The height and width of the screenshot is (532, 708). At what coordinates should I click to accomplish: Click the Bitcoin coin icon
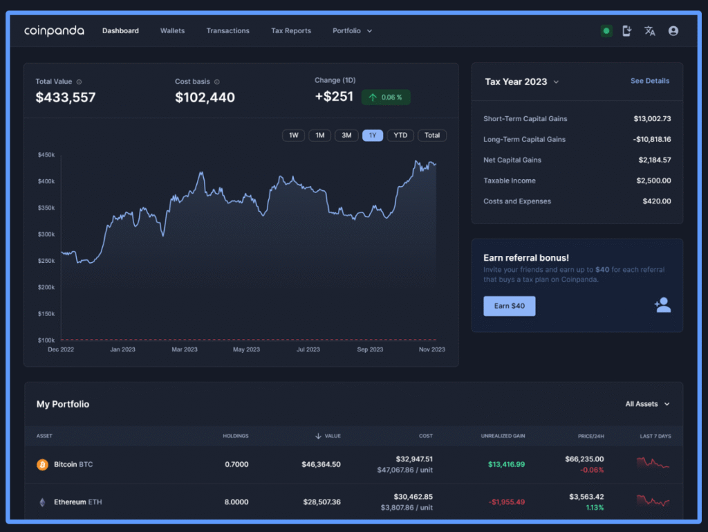tap(42, 464)
